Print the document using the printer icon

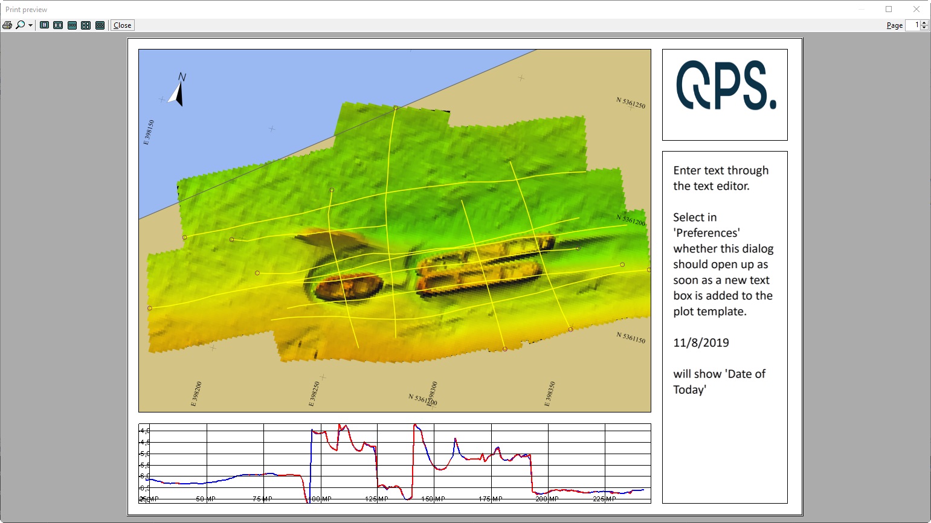pos(8,25)
